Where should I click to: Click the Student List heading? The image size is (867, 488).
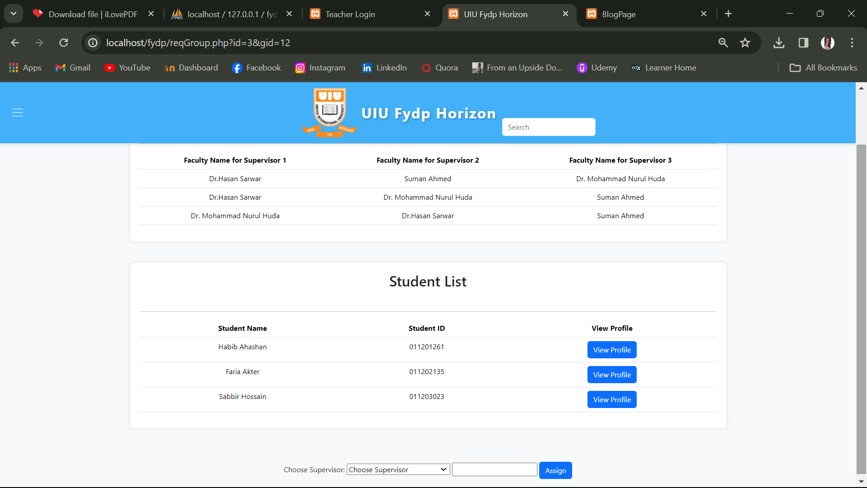pyautogui.click(x=428, y=282)
